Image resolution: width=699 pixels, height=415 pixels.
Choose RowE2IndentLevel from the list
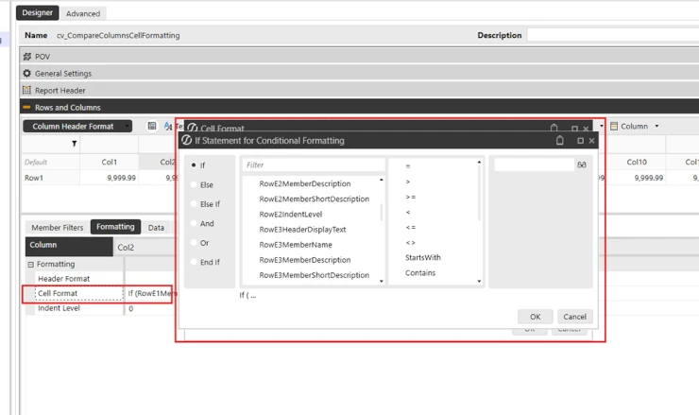click(x=291, y=214)
